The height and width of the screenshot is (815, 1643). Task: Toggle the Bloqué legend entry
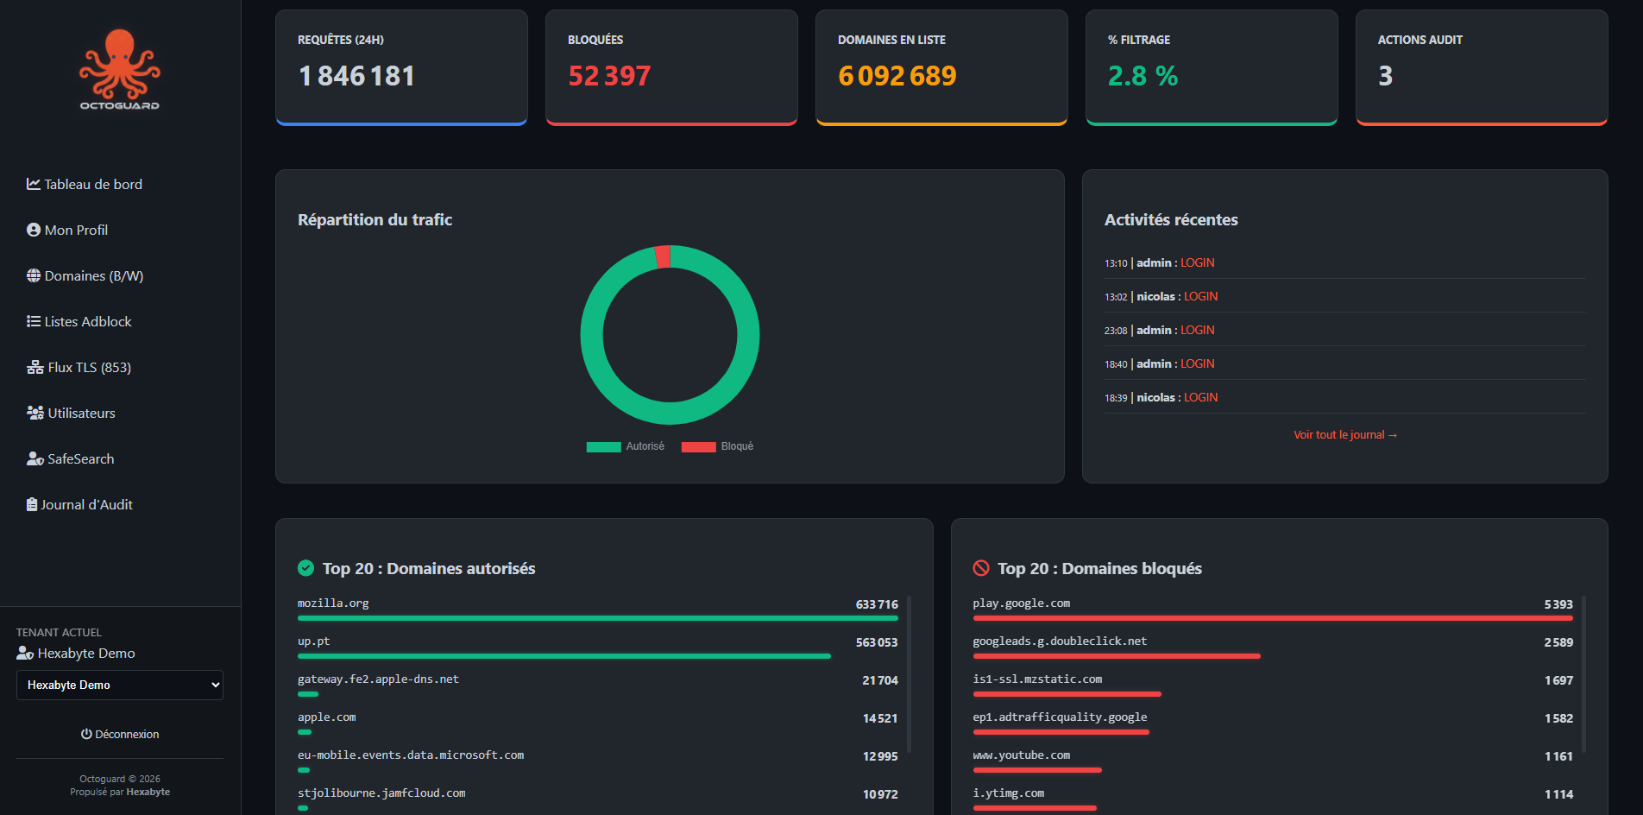(717, 446)
